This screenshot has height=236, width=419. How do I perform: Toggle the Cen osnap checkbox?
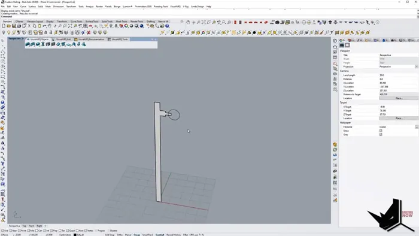(x=37, y=231)
